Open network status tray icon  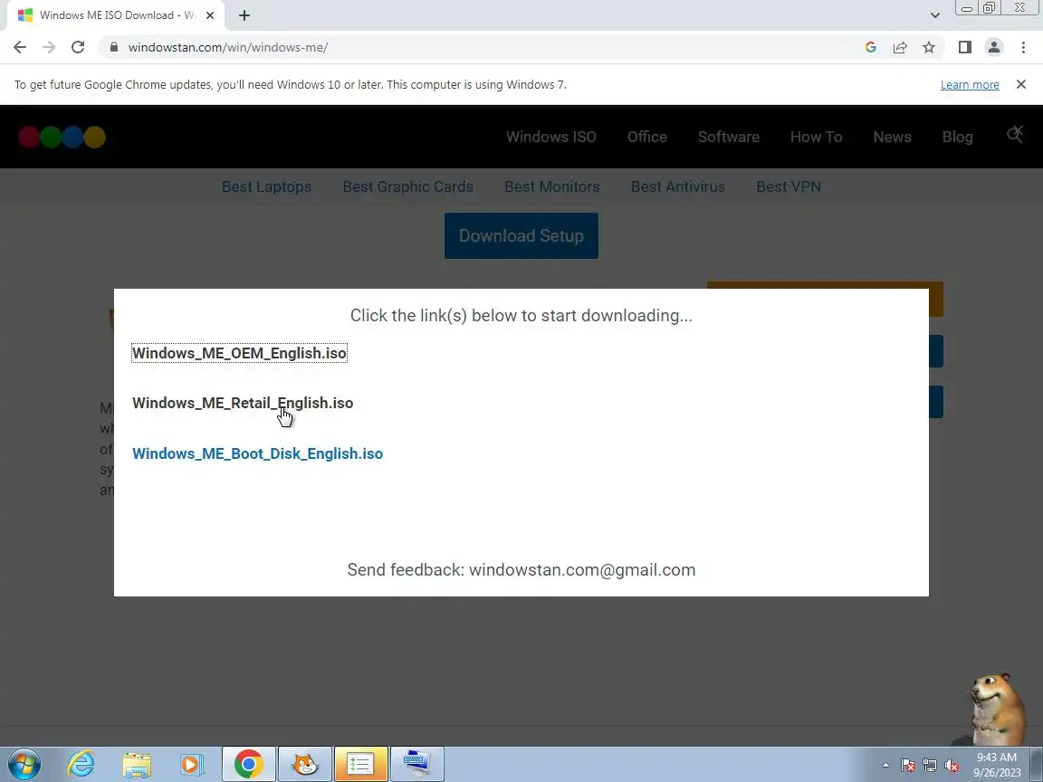[x=930, y=766]
